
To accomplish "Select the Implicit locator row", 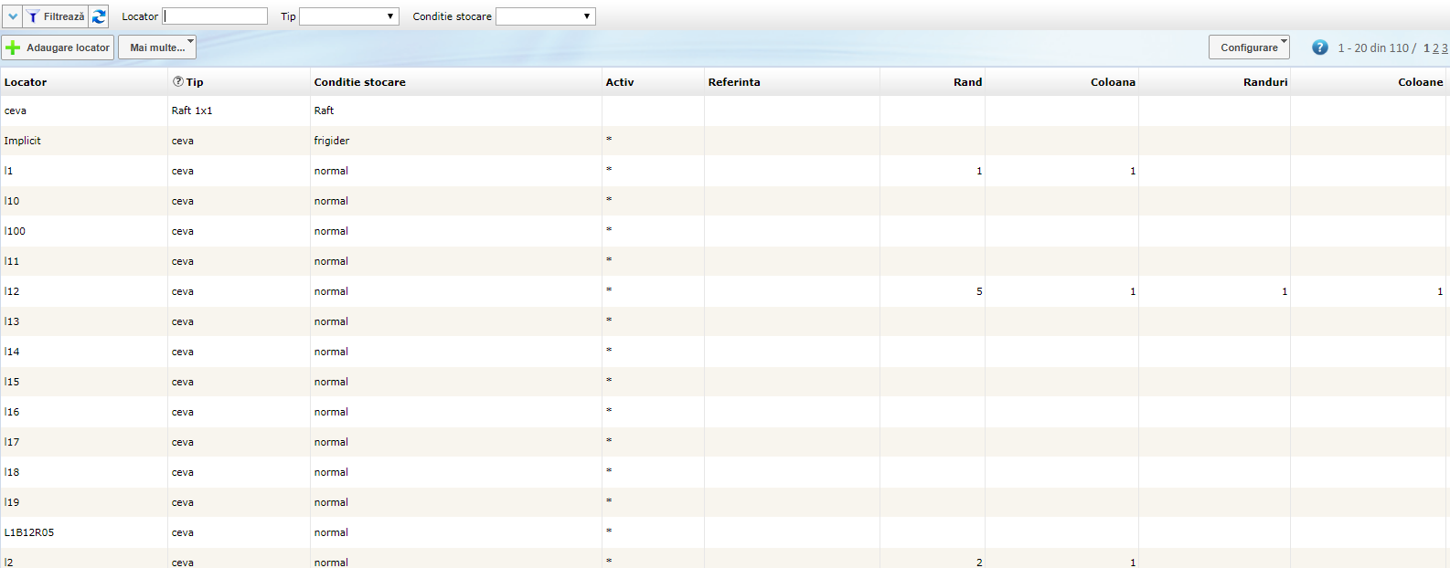I will click(x=23, y=141).
